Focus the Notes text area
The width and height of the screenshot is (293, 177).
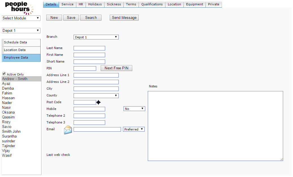(x=215, y=126)
